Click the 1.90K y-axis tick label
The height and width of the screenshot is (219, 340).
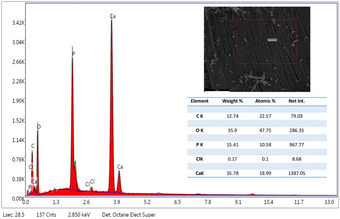tap(19, 101)
